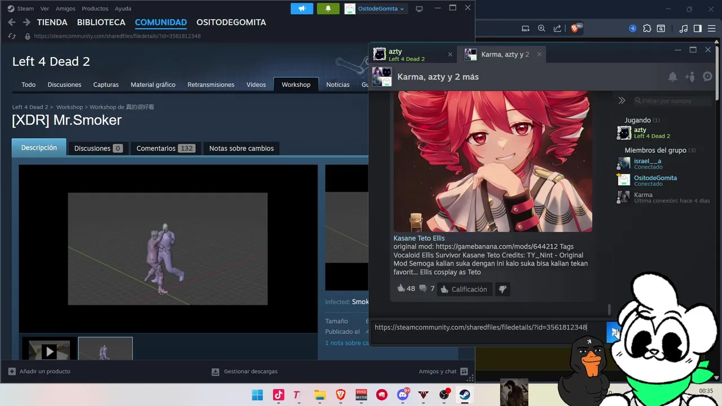Screen dimensions: 722x406
Task: Close the azty chat tab
Action: 450,55
